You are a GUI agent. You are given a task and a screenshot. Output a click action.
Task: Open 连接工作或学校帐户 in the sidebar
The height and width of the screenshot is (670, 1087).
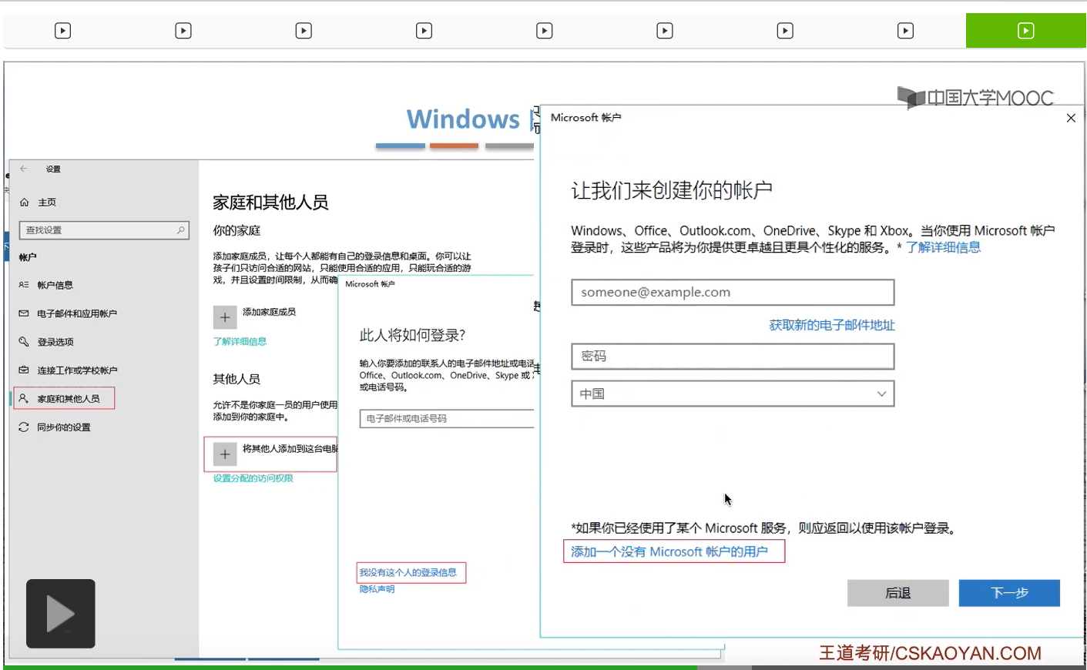(x=68, y=370)
